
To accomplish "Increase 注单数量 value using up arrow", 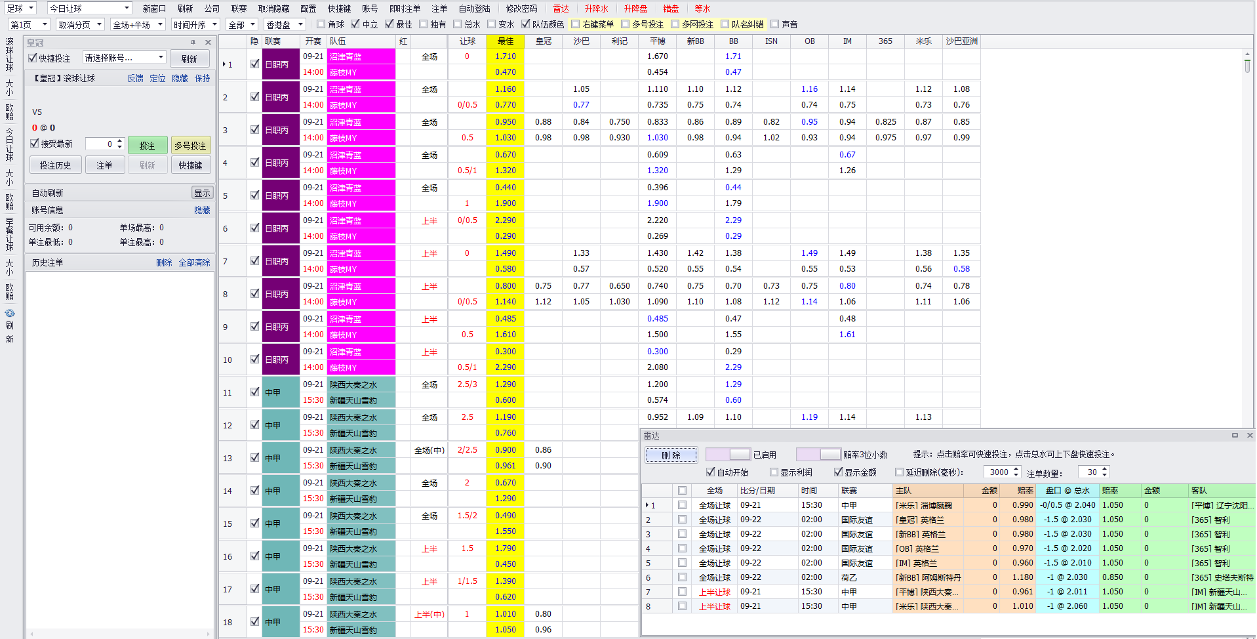I will 1104,469.
